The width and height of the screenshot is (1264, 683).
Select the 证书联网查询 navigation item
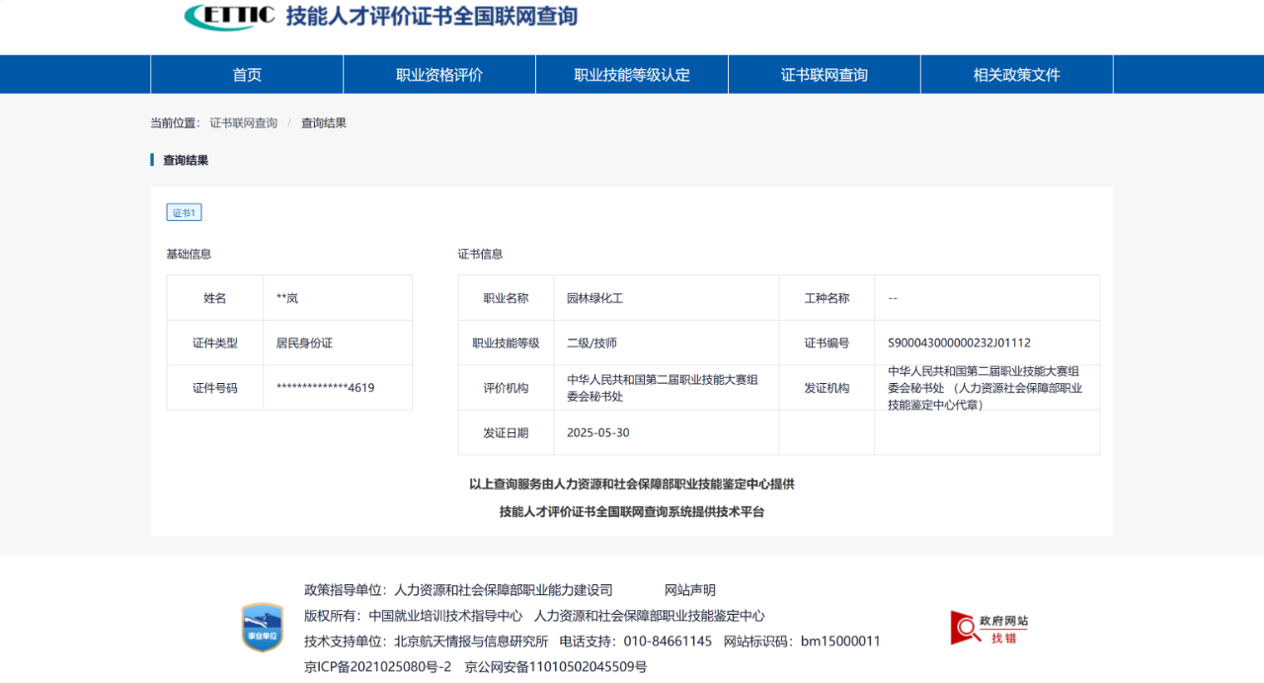click(825, 75)
